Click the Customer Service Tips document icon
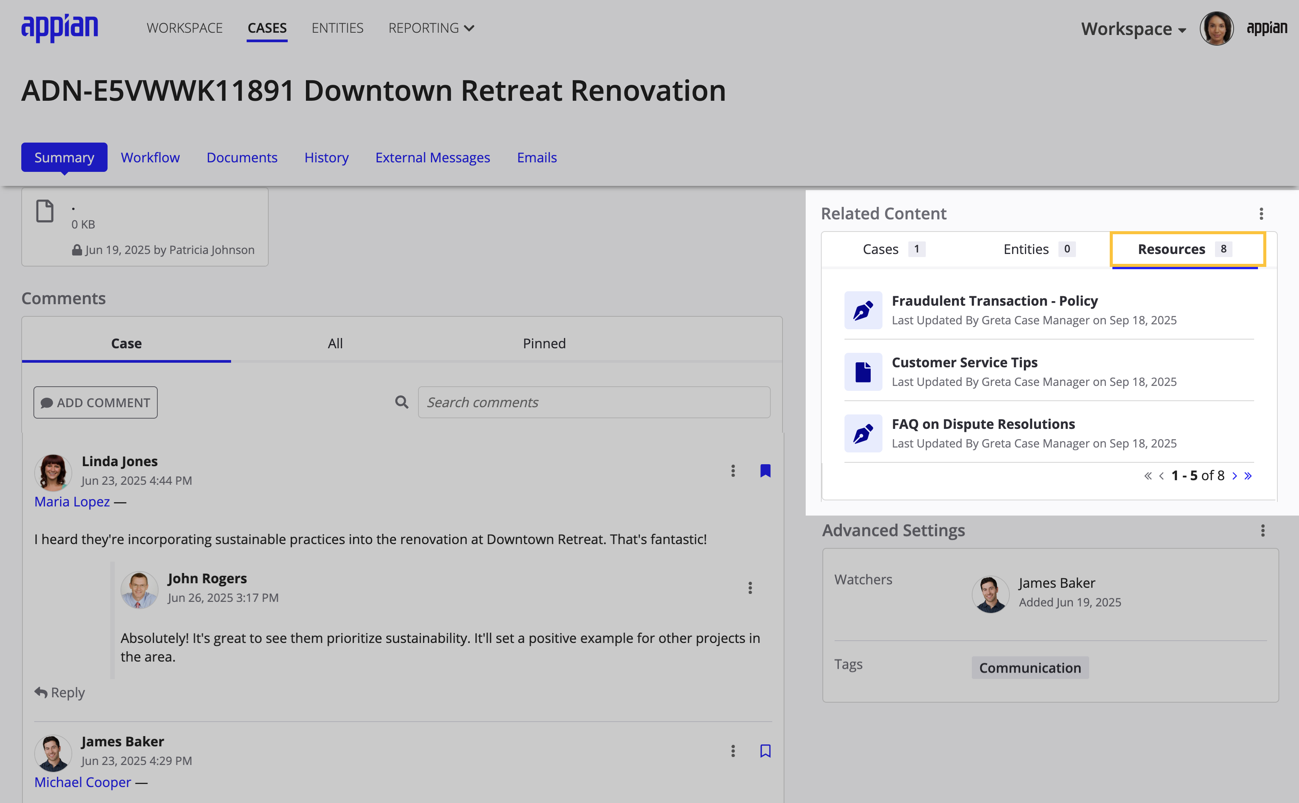Viewport: 1299px width, 803px height. (x=863, y=372)
